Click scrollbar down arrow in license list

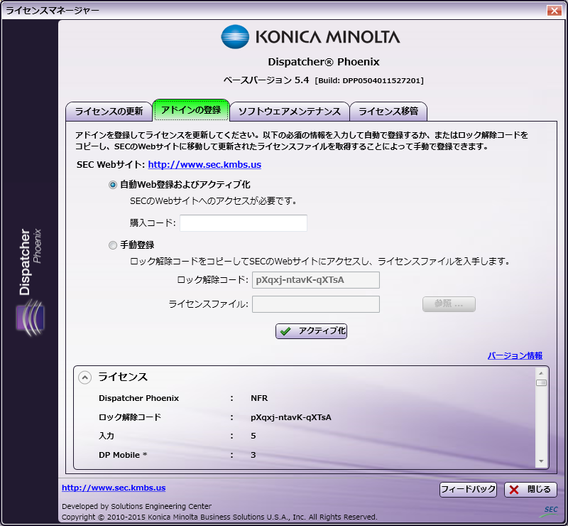(541, 461)
